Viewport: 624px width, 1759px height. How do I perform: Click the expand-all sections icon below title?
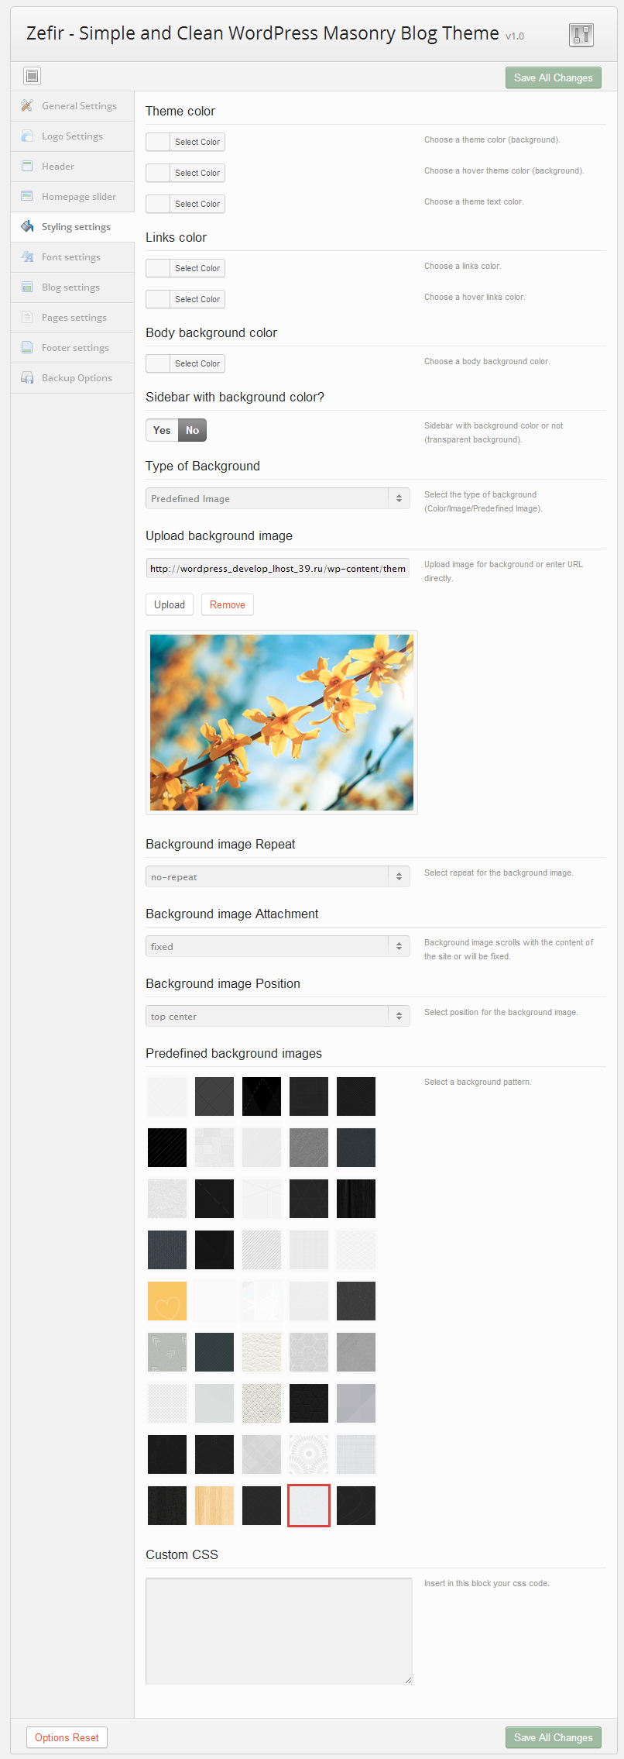tap(32, 76)
